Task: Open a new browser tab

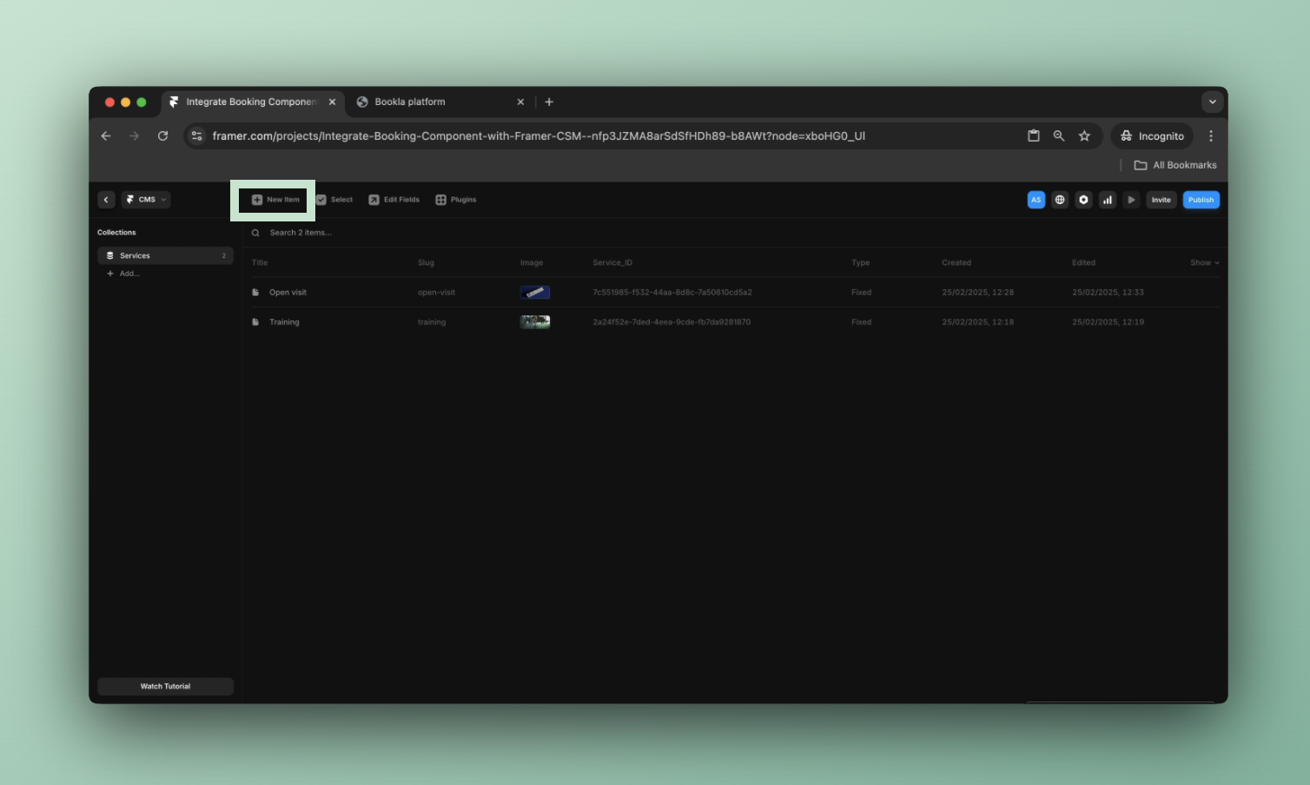Action: point(549,102)
